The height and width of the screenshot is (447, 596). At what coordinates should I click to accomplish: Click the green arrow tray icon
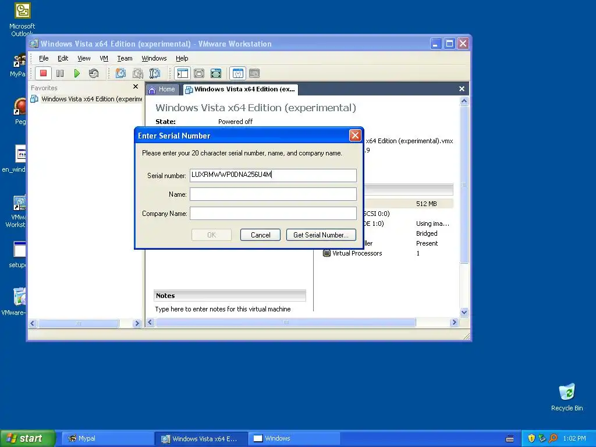pyautogui.click(x=542, y=438)
